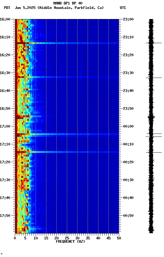164x257 pixels.
Task: Click the 17:40 PDT time label
Action: (5, 198)
